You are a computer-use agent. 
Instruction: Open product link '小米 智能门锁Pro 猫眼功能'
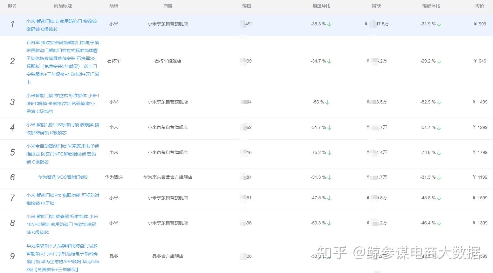(63, 199)
